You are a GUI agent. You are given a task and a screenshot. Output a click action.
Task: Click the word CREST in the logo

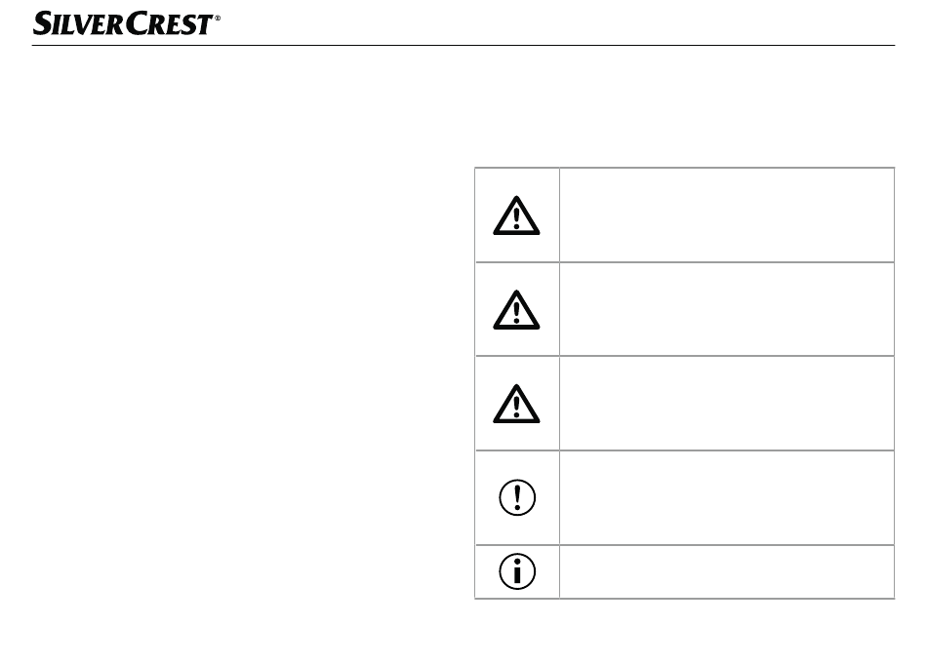(170, 23)
